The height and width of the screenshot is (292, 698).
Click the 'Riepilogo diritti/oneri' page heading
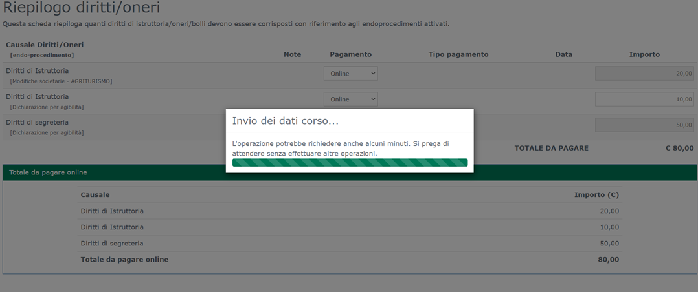(x=82, y=8)
